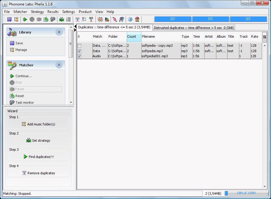Image resolution: width=271 pixels, height=199 pixels.
Task: Click the first 3/3 progress bar
Action: [173, 19]
